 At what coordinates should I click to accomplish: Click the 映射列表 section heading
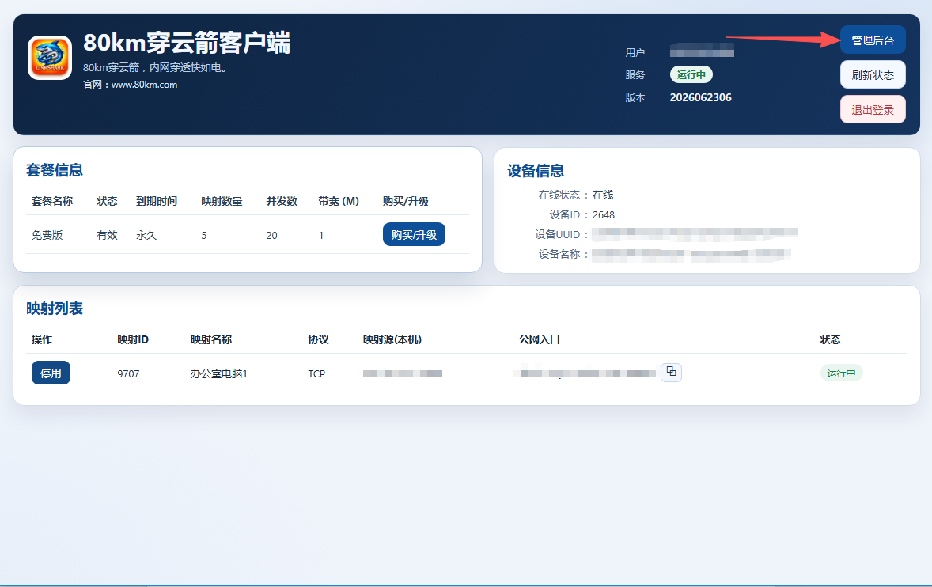[x=55, y=309]
